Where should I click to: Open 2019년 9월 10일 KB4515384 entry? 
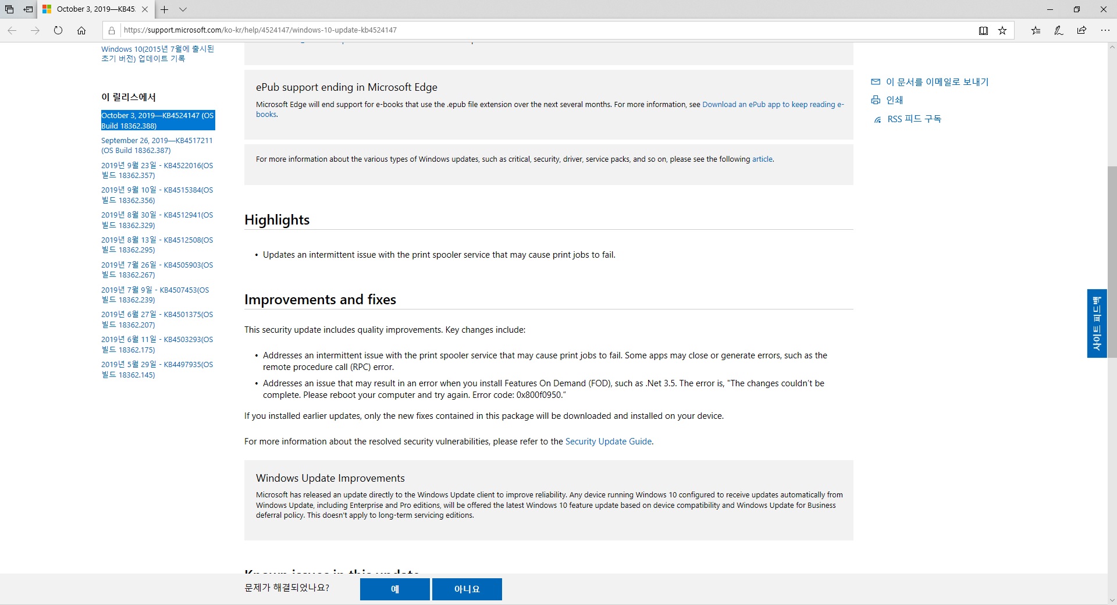tap(157, 195)
